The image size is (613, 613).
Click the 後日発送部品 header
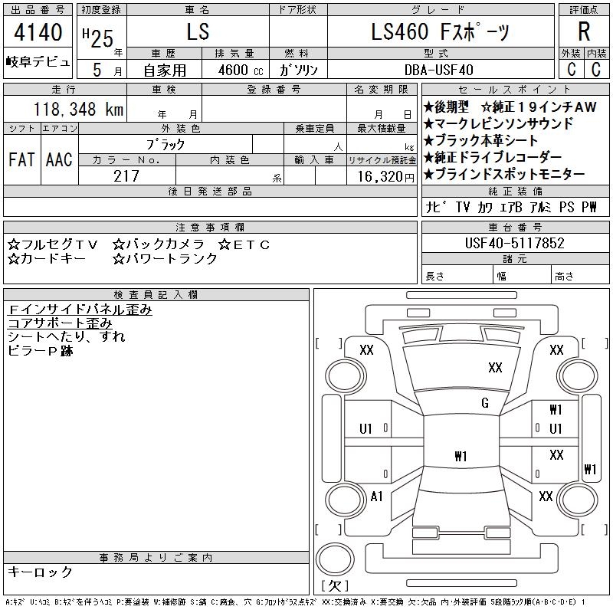[x=210, y=191]
